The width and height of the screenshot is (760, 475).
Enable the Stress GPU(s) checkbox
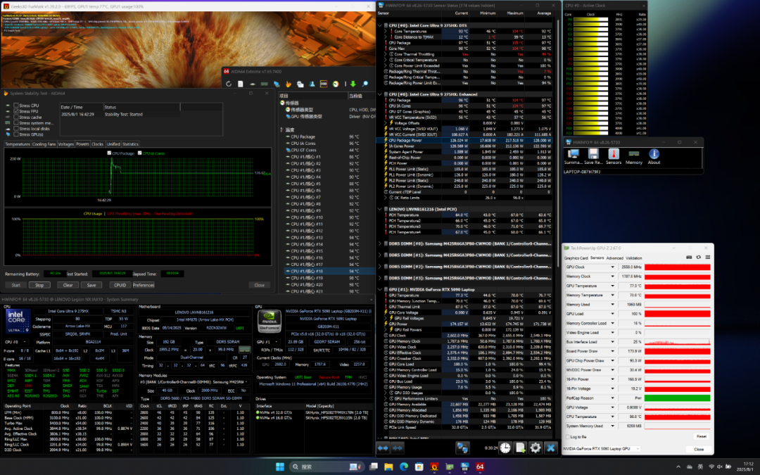(x=16, y=134)
